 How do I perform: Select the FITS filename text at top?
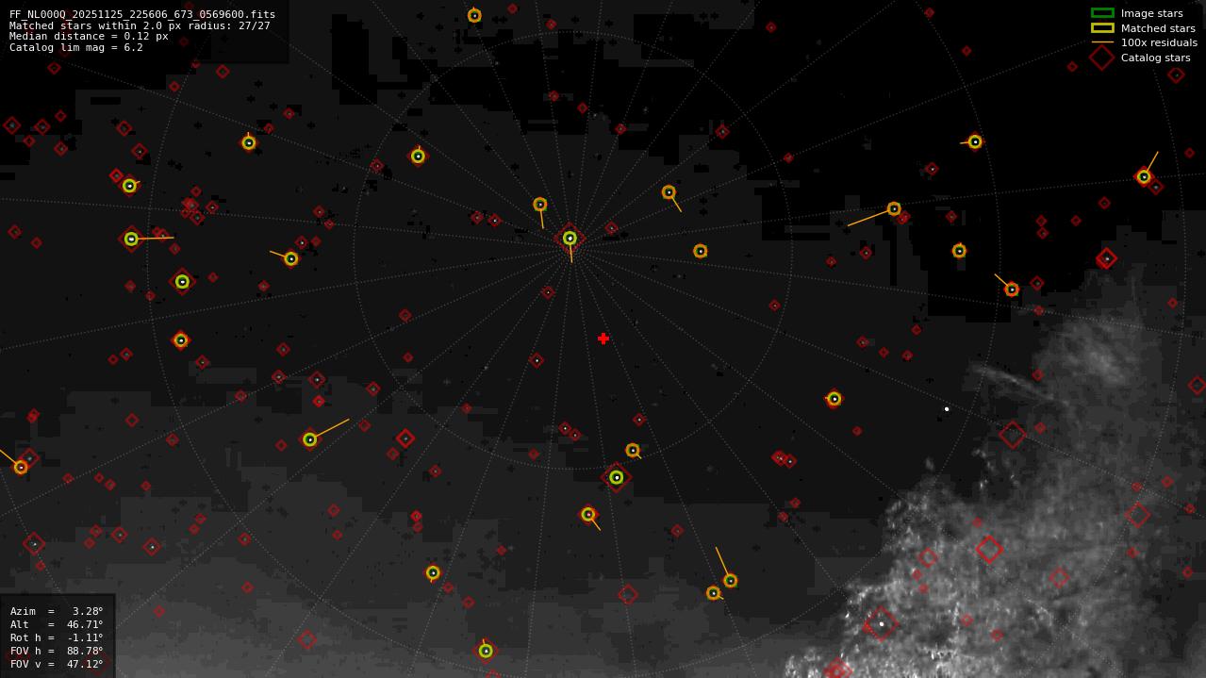click(x=142, y=14)
